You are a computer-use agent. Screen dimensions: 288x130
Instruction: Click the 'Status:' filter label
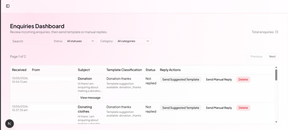(x=58, y=41)
